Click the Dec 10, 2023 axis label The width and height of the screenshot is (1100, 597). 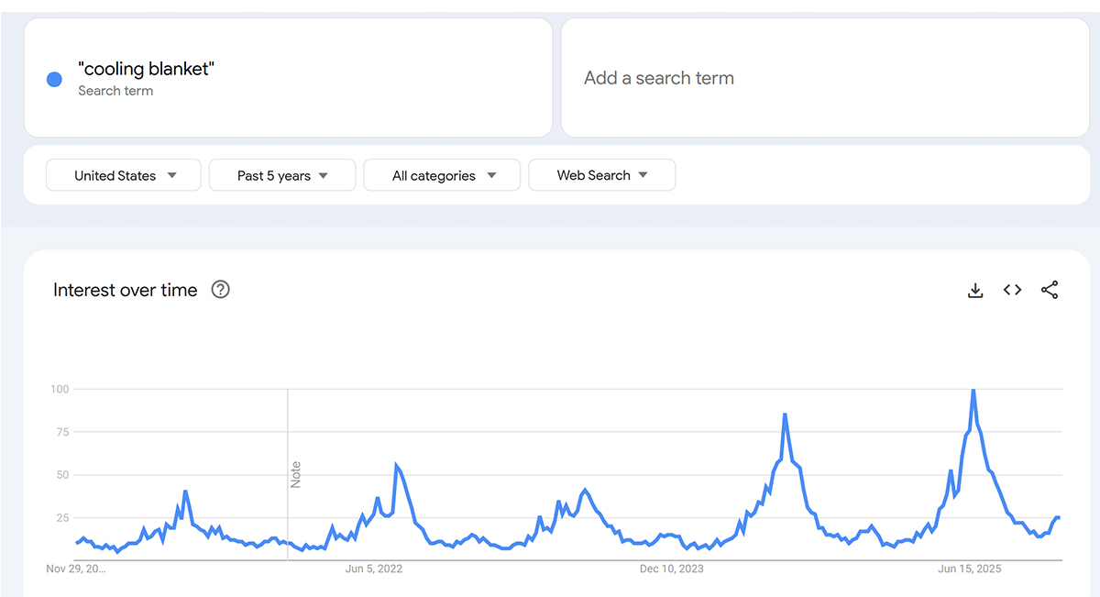tap(671, 569)
